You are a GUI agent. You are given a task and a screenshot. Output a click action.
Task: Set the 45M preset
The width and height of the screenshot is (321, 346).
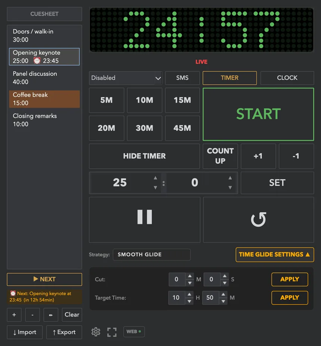(x=182, y=128)
